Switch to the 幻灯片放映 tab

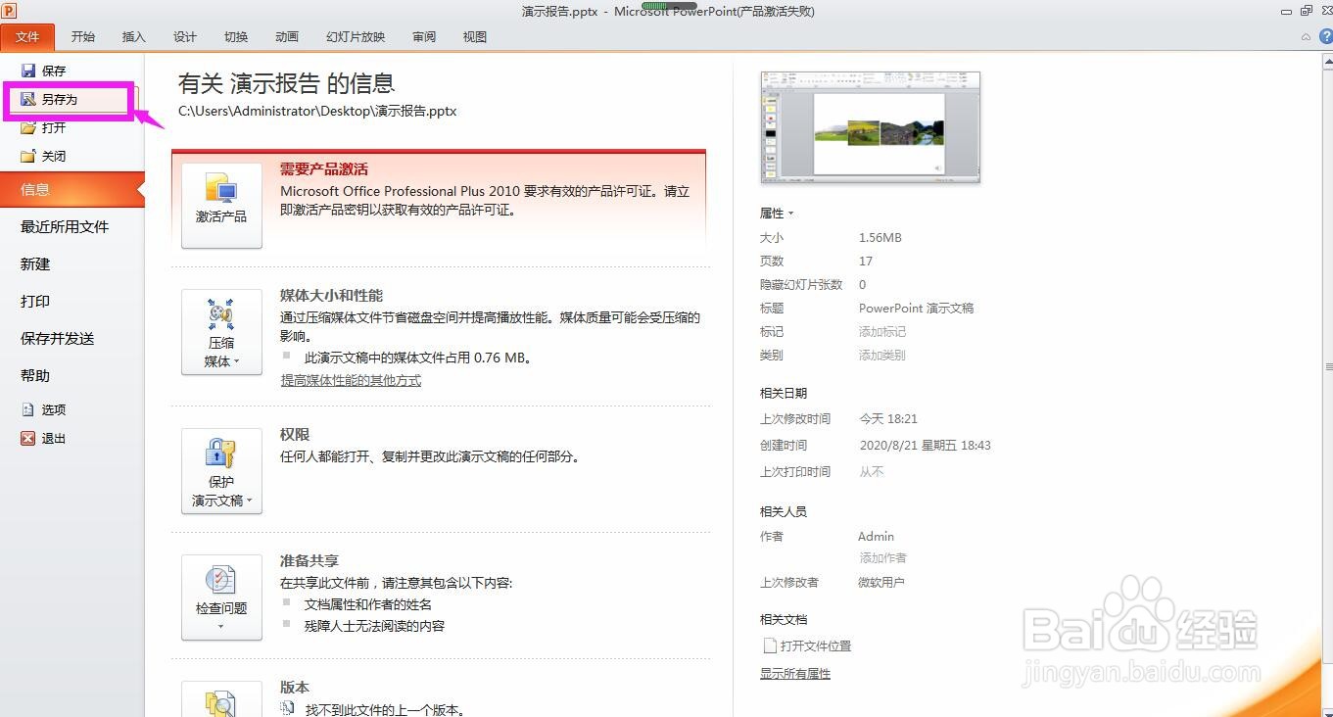pos(356,37)
